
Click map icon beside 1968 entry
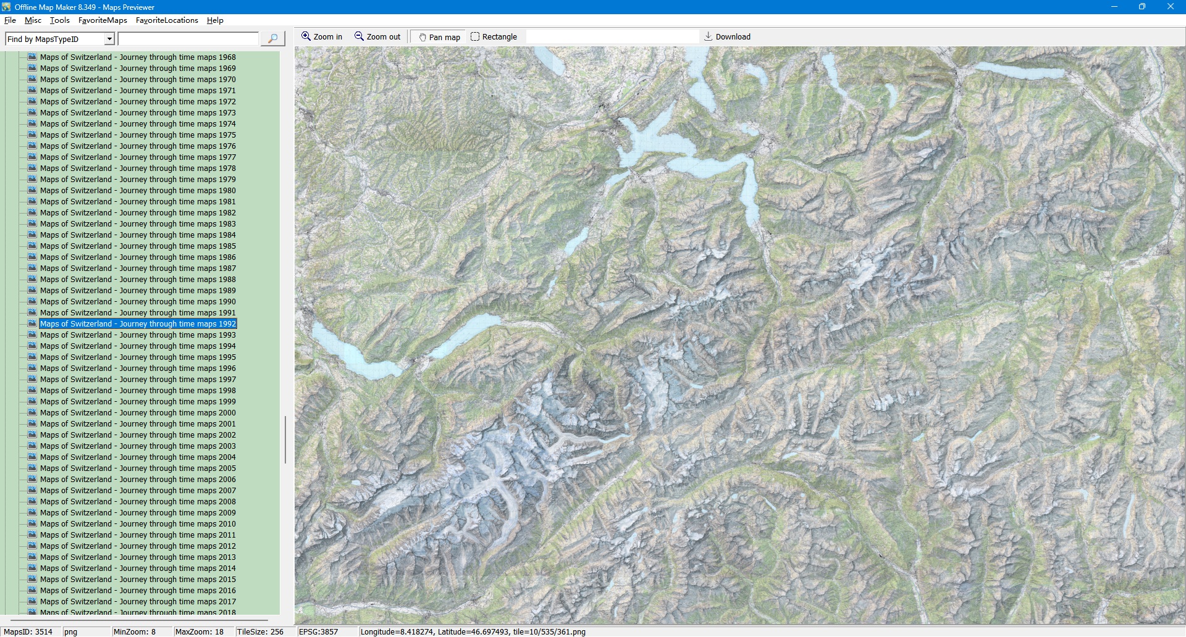click(32, 57)
